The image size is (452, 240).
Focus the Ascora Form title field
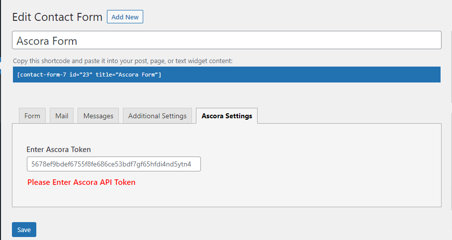226,40
